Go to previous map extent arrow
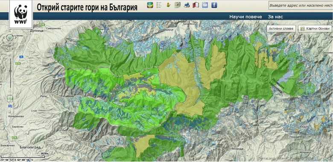 pyautogui.click(x=7, y=49)
